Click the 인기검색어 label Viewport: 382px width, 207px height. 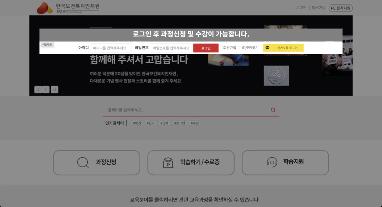coord(114,123)
